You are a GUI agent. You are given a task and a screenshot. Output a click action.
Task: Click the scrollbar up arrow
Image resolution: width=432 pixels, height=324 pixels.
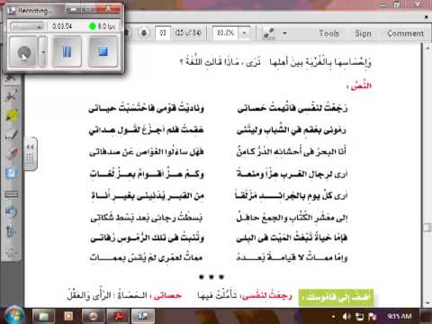pyautogui.click(x=427, y=48)
